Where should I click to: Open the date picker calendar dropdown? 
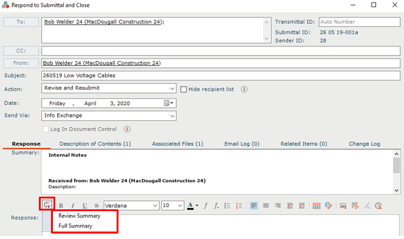point(169,103)
